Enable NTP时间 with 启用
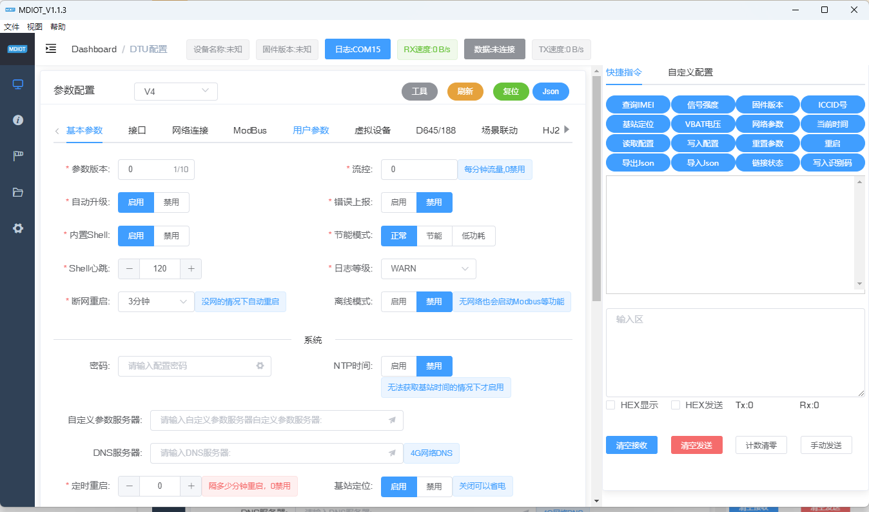The image size is (869, 512). 399,366
